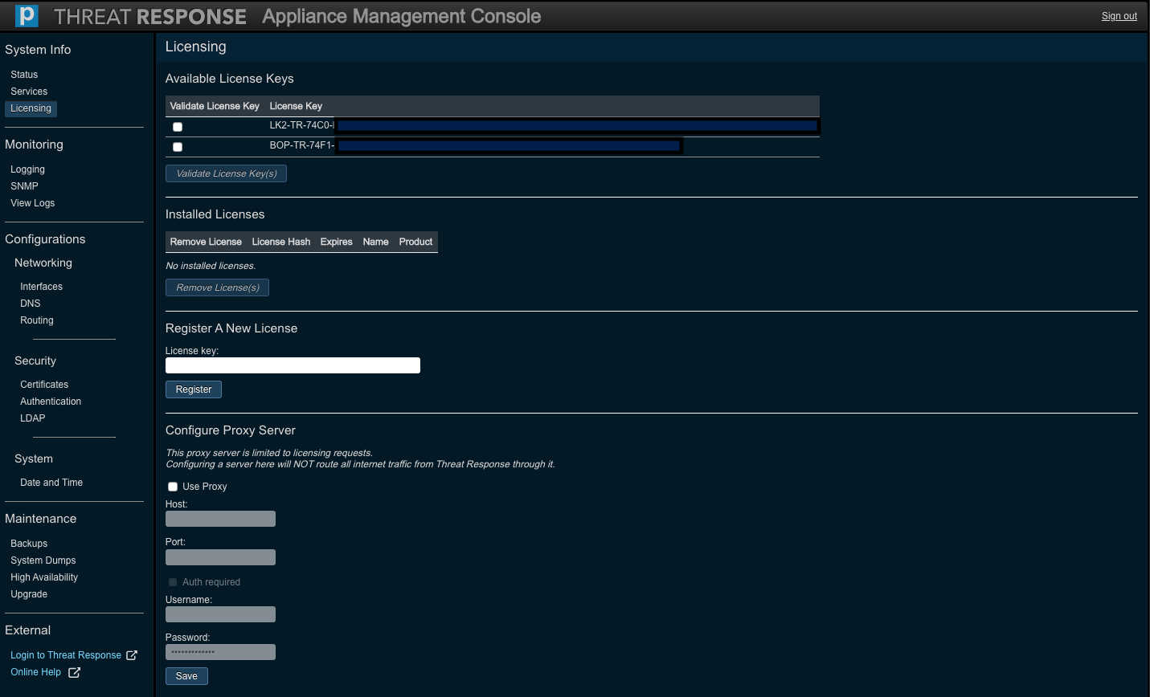Click external link icon beside Login to Threat Response

coord(132,655)
